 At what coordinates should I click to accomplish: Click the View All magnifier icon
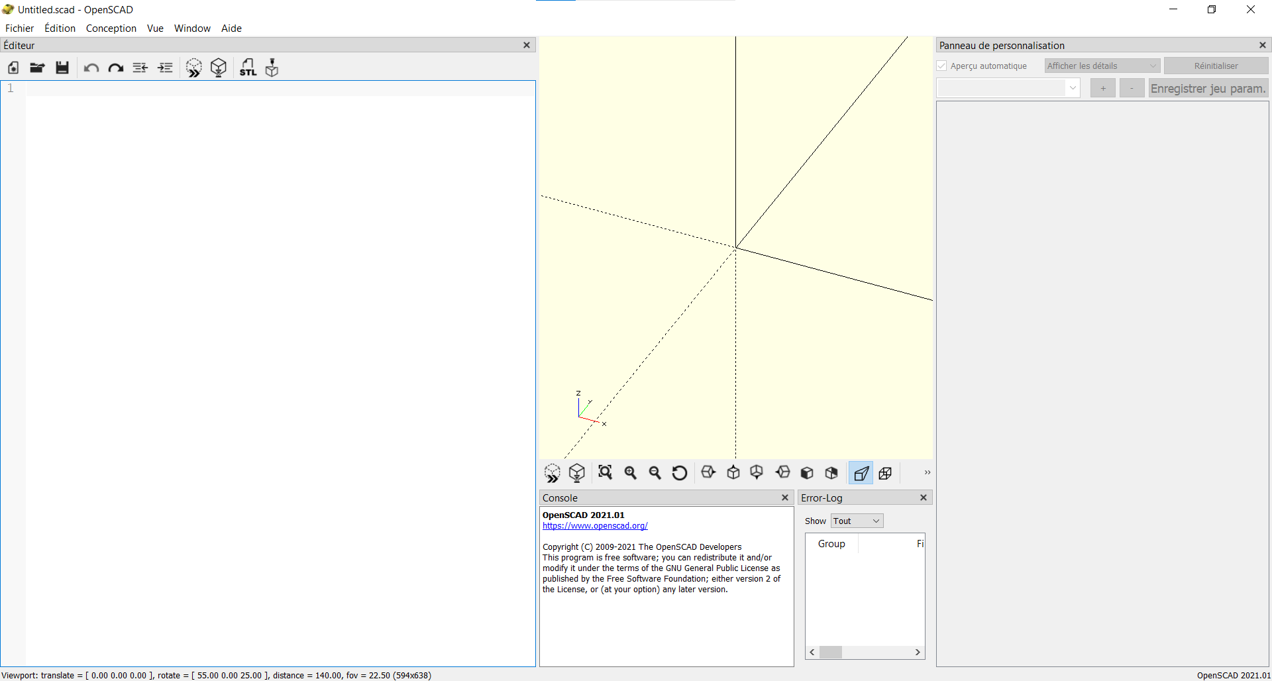(605, 473)
